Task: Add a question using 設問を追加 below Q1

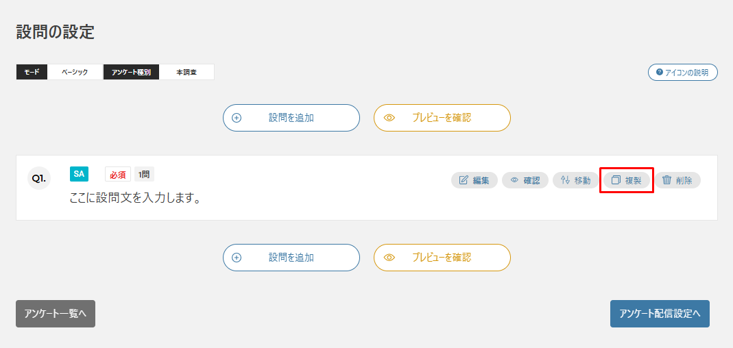Action: [x=291, y=258]
